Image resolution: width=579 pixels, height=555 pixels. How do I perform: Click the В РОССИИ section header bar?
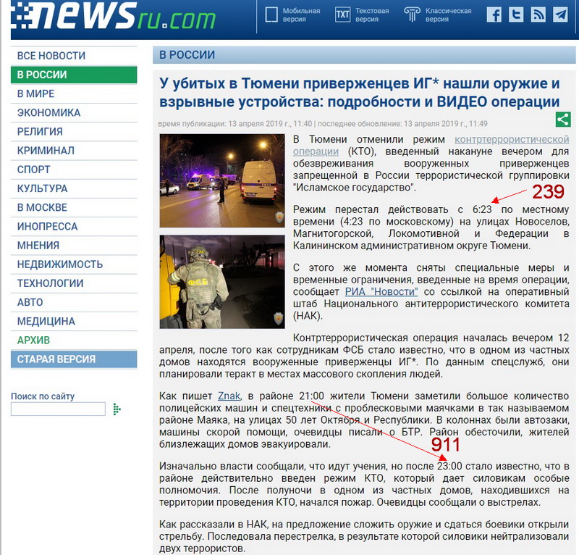pyautogui.click(x=364, y=55)
